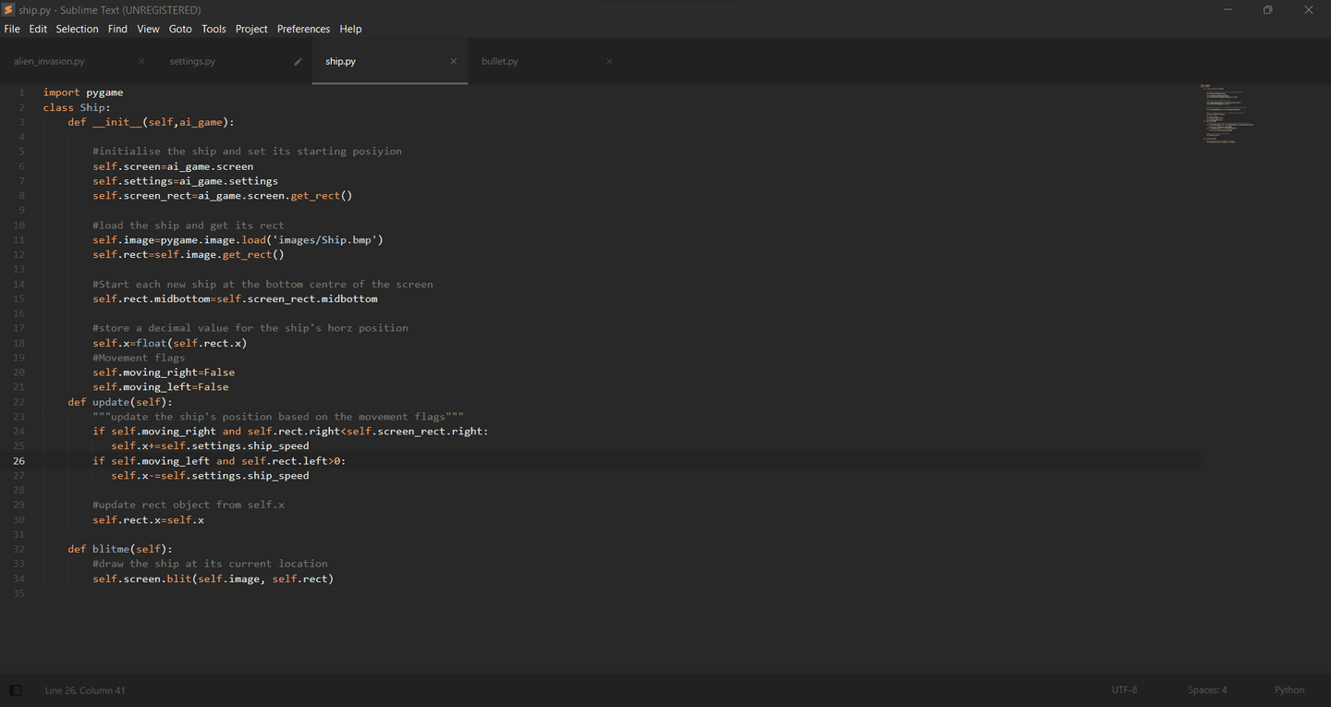Place cursor on 'import pygame' line
Screen dimensions: 1331x707
pos(83,92)
